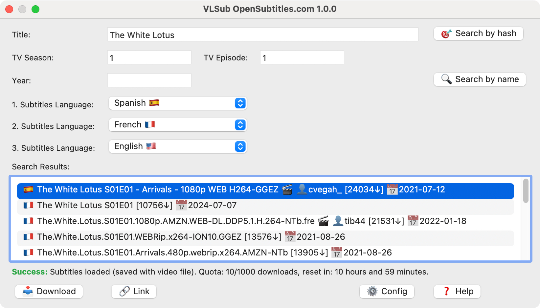540x308 pixels.
Task: Click calendar icon beside 2021-07-12
Action: tap(392, 189)
